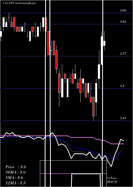Click the '<<Live MACD' label

[x=112, y=180]
